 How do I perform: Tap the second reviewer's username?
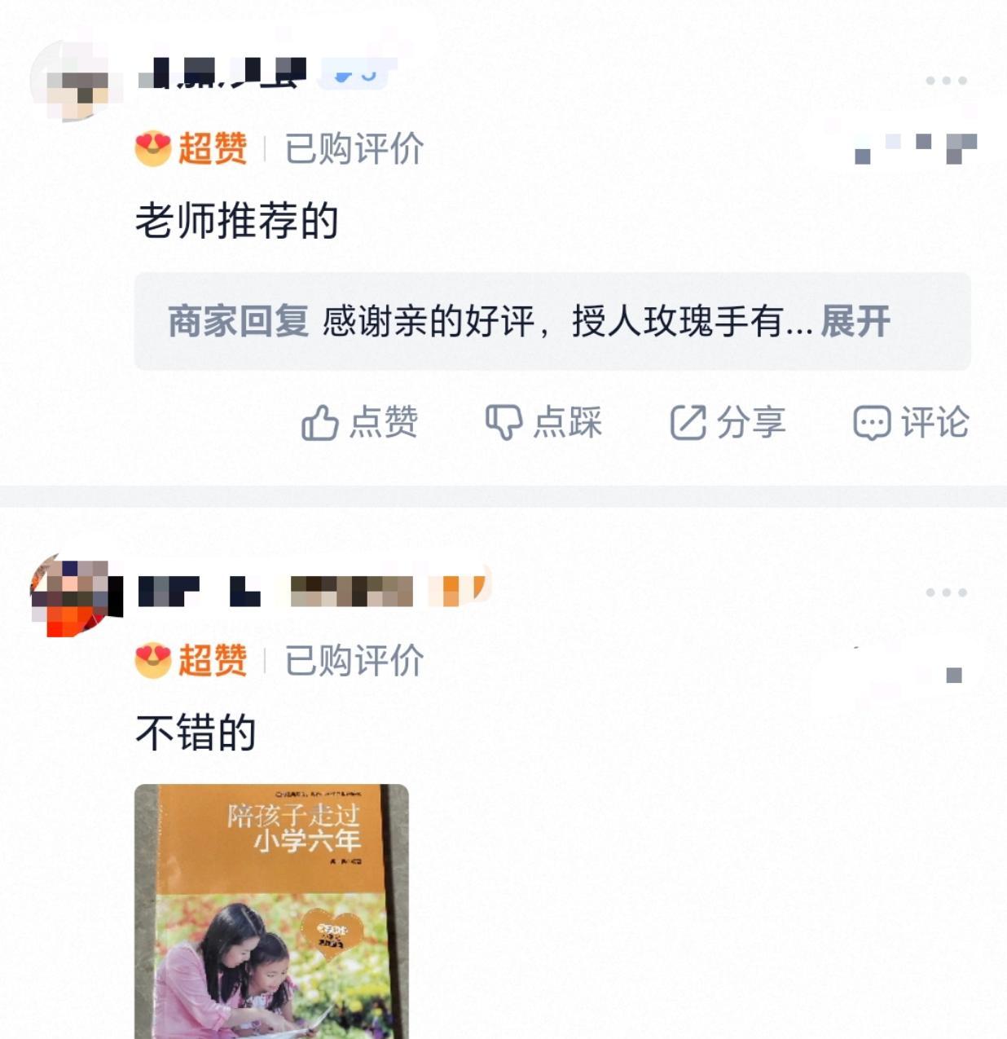pos(275,591)
